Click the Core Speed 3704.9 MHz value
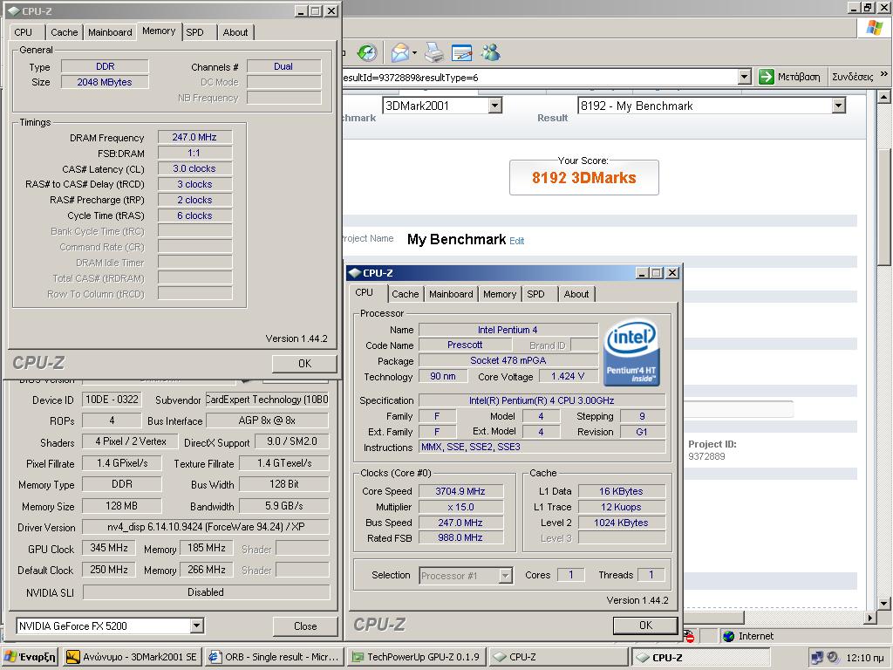Viewport: 893px width, 670px height. pos(460,491)
